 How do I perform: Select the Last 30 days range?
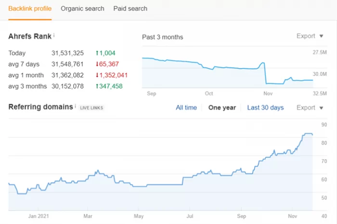point(265,107)
